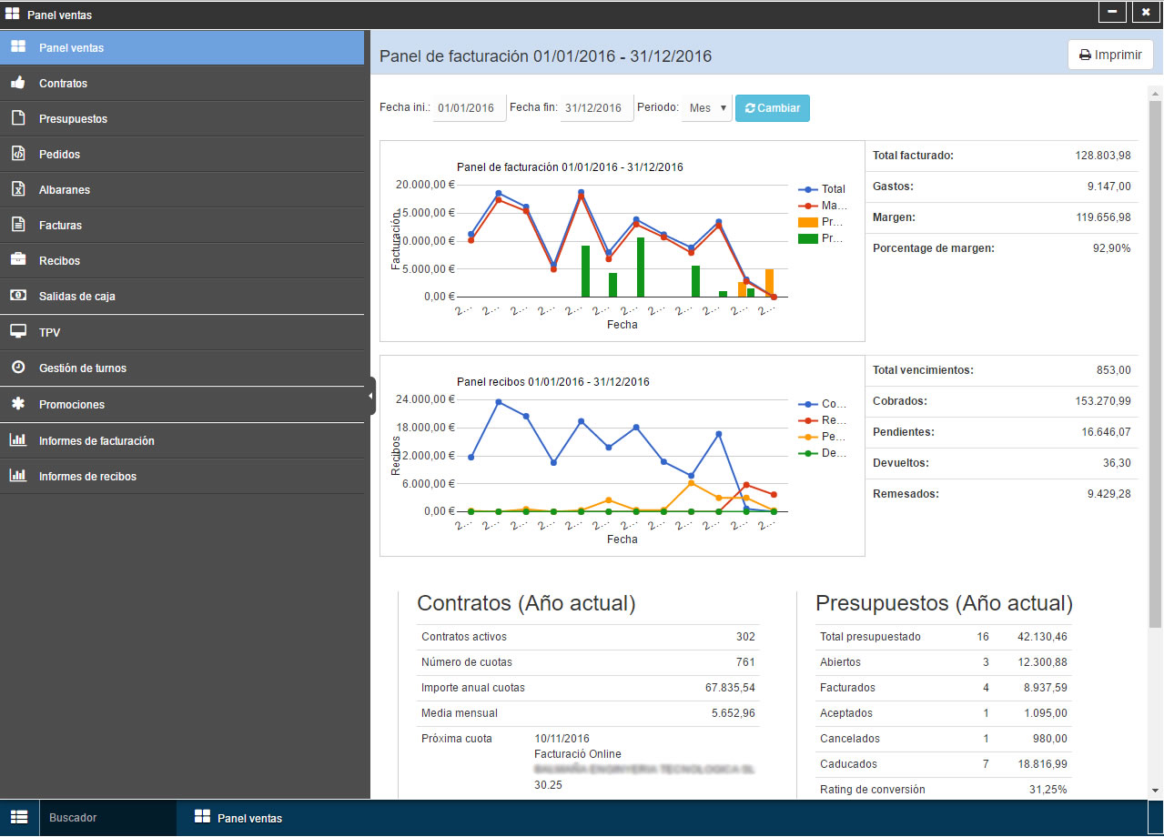Click the Salidas de caja money icon
The width and height of the screenshot is (1164, 837).
click(18, 296)
